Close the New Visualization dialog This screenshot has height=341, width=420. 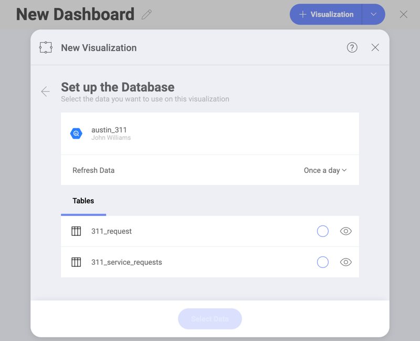coord(375,47)
